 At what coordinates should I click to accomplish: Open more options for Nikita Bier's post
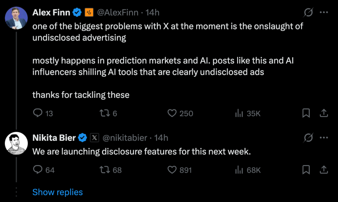click(x=324, y=138)
